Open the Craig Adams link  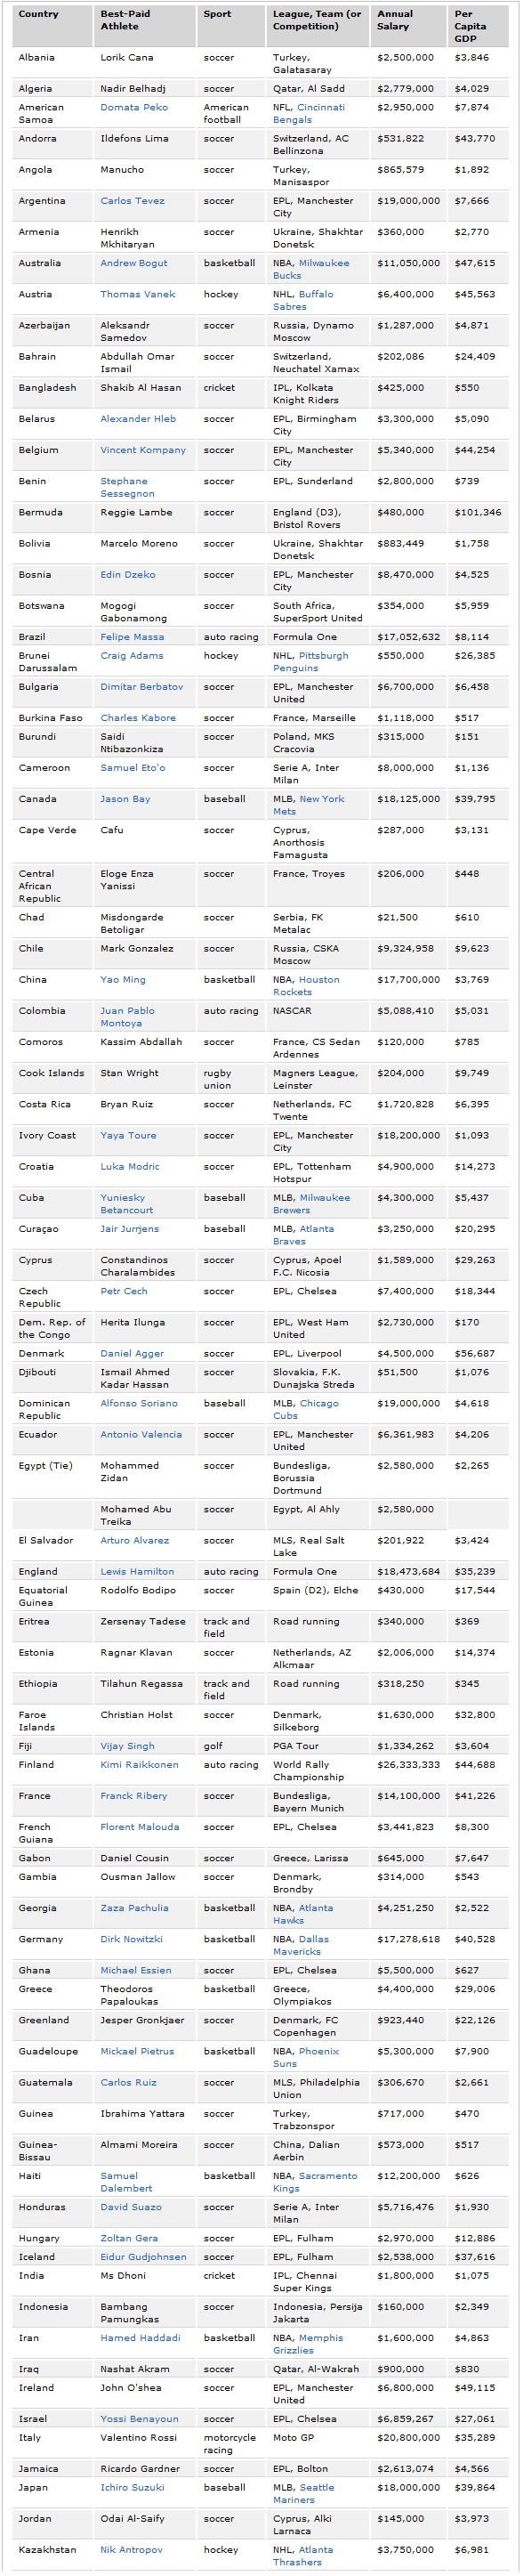132,656
